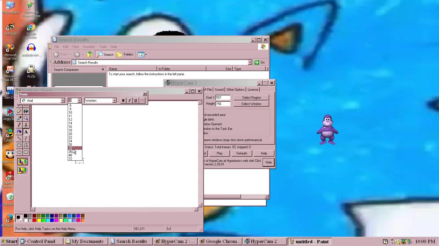Pick the yellow color swatch
Image resolution: width=439 pixels, height=246 pixels.
pyautogui.click(x=39, y=220)
